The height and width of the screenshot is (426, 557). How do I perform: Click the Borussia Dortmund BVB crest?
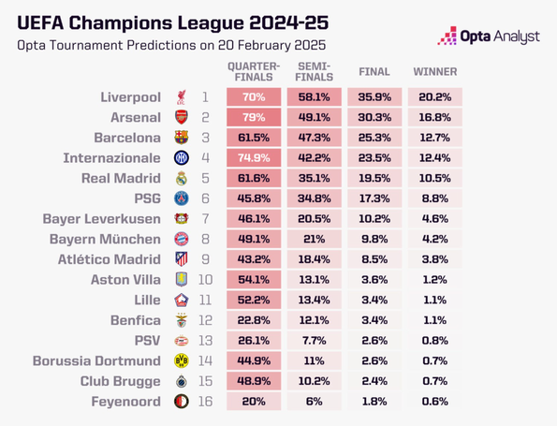(182, 360)
